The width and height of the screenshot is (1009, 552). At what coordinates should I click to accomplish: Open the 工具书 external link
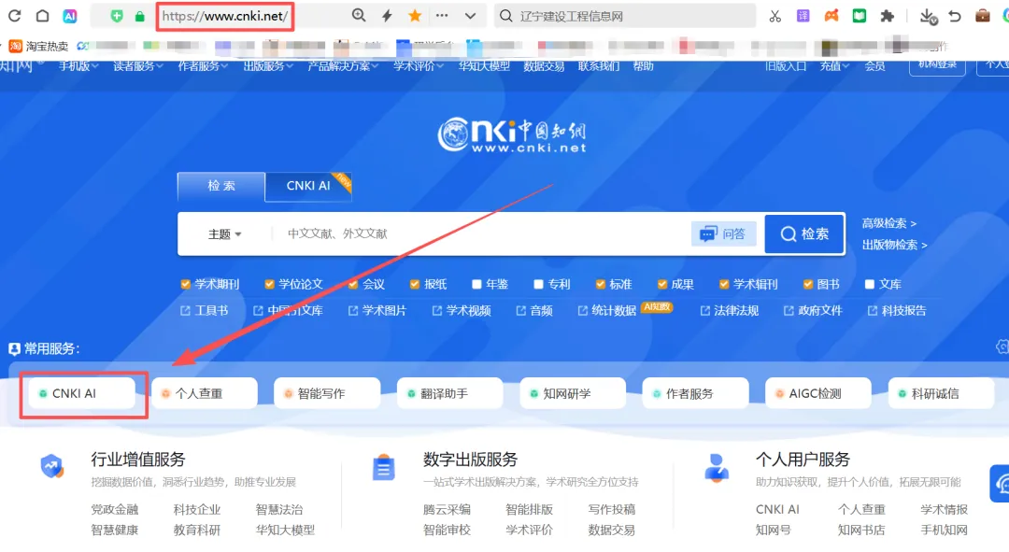click(x=205, y=311)
